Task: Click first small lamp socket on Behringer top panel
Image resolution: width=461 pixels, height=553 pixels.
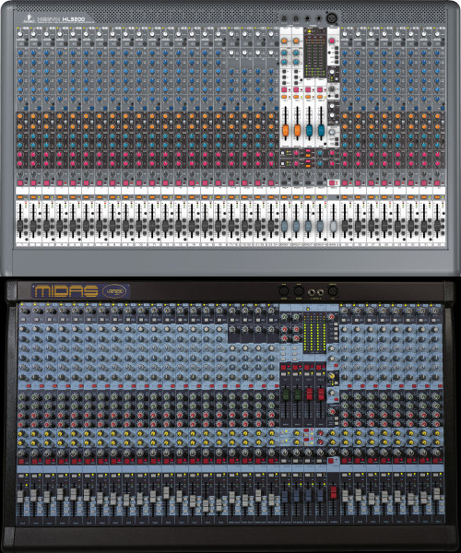Action: (284, 18)
